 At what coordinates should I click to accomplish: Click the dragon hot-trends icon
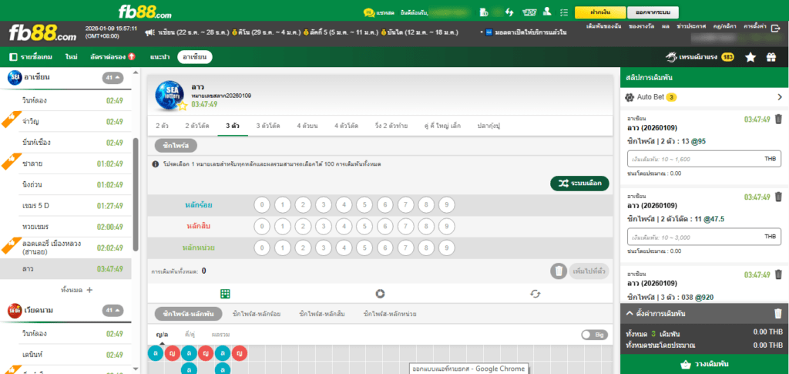pyautogui.click(x=671, y=57)
